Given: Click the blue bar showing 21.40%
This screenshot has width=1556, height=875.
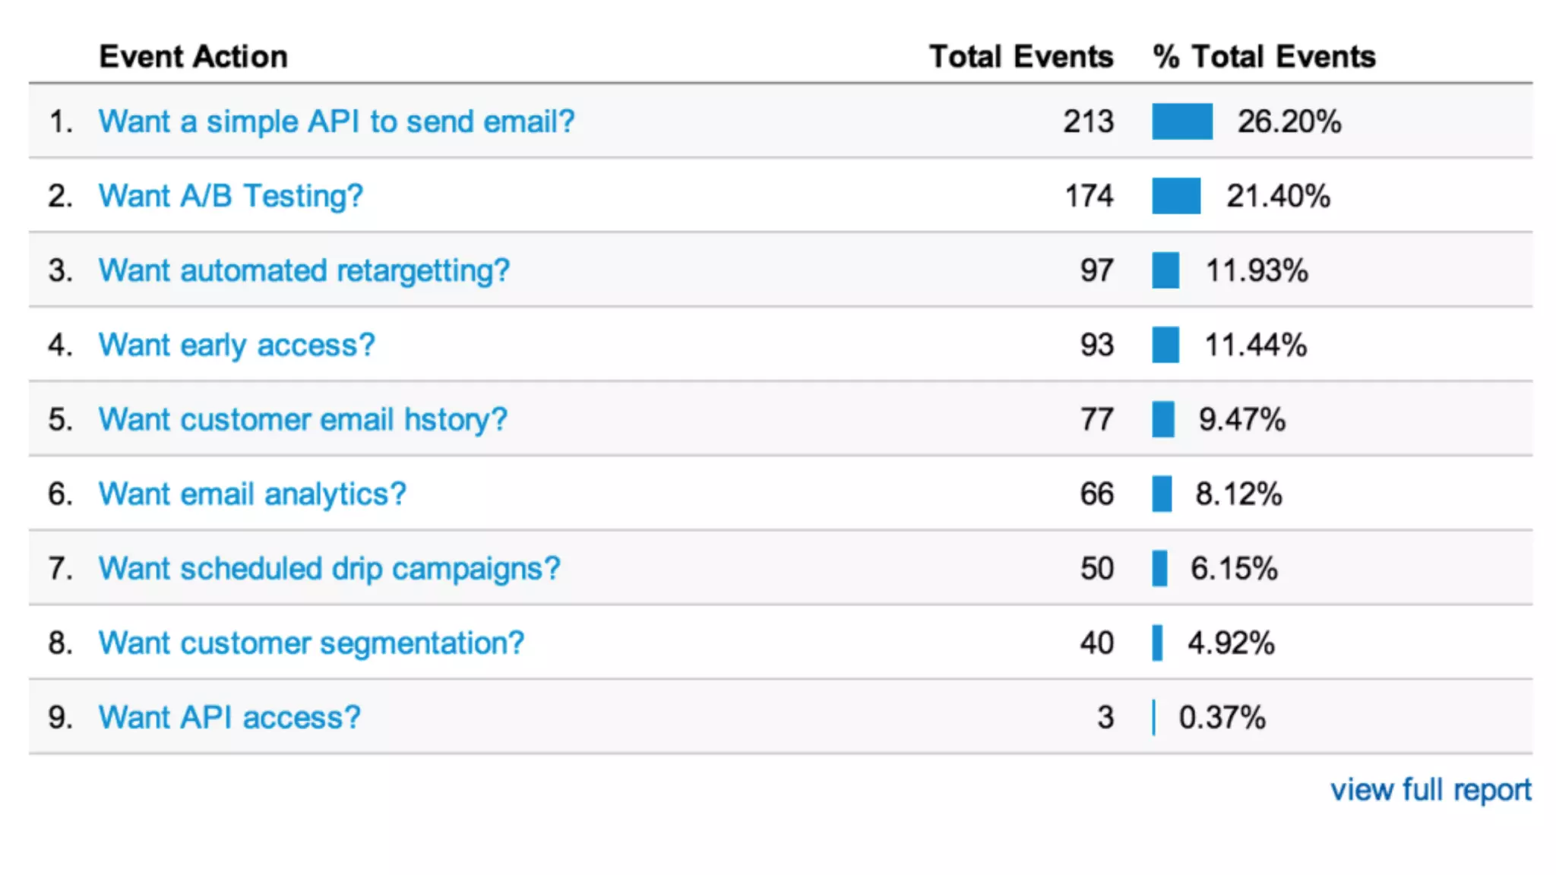Looking at the screenshot, I should [x=1175, y=196].
